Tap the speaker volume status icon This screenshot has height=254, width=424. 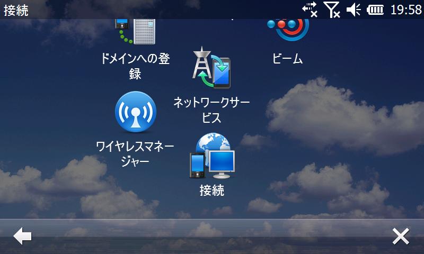[x=354, y=10]
